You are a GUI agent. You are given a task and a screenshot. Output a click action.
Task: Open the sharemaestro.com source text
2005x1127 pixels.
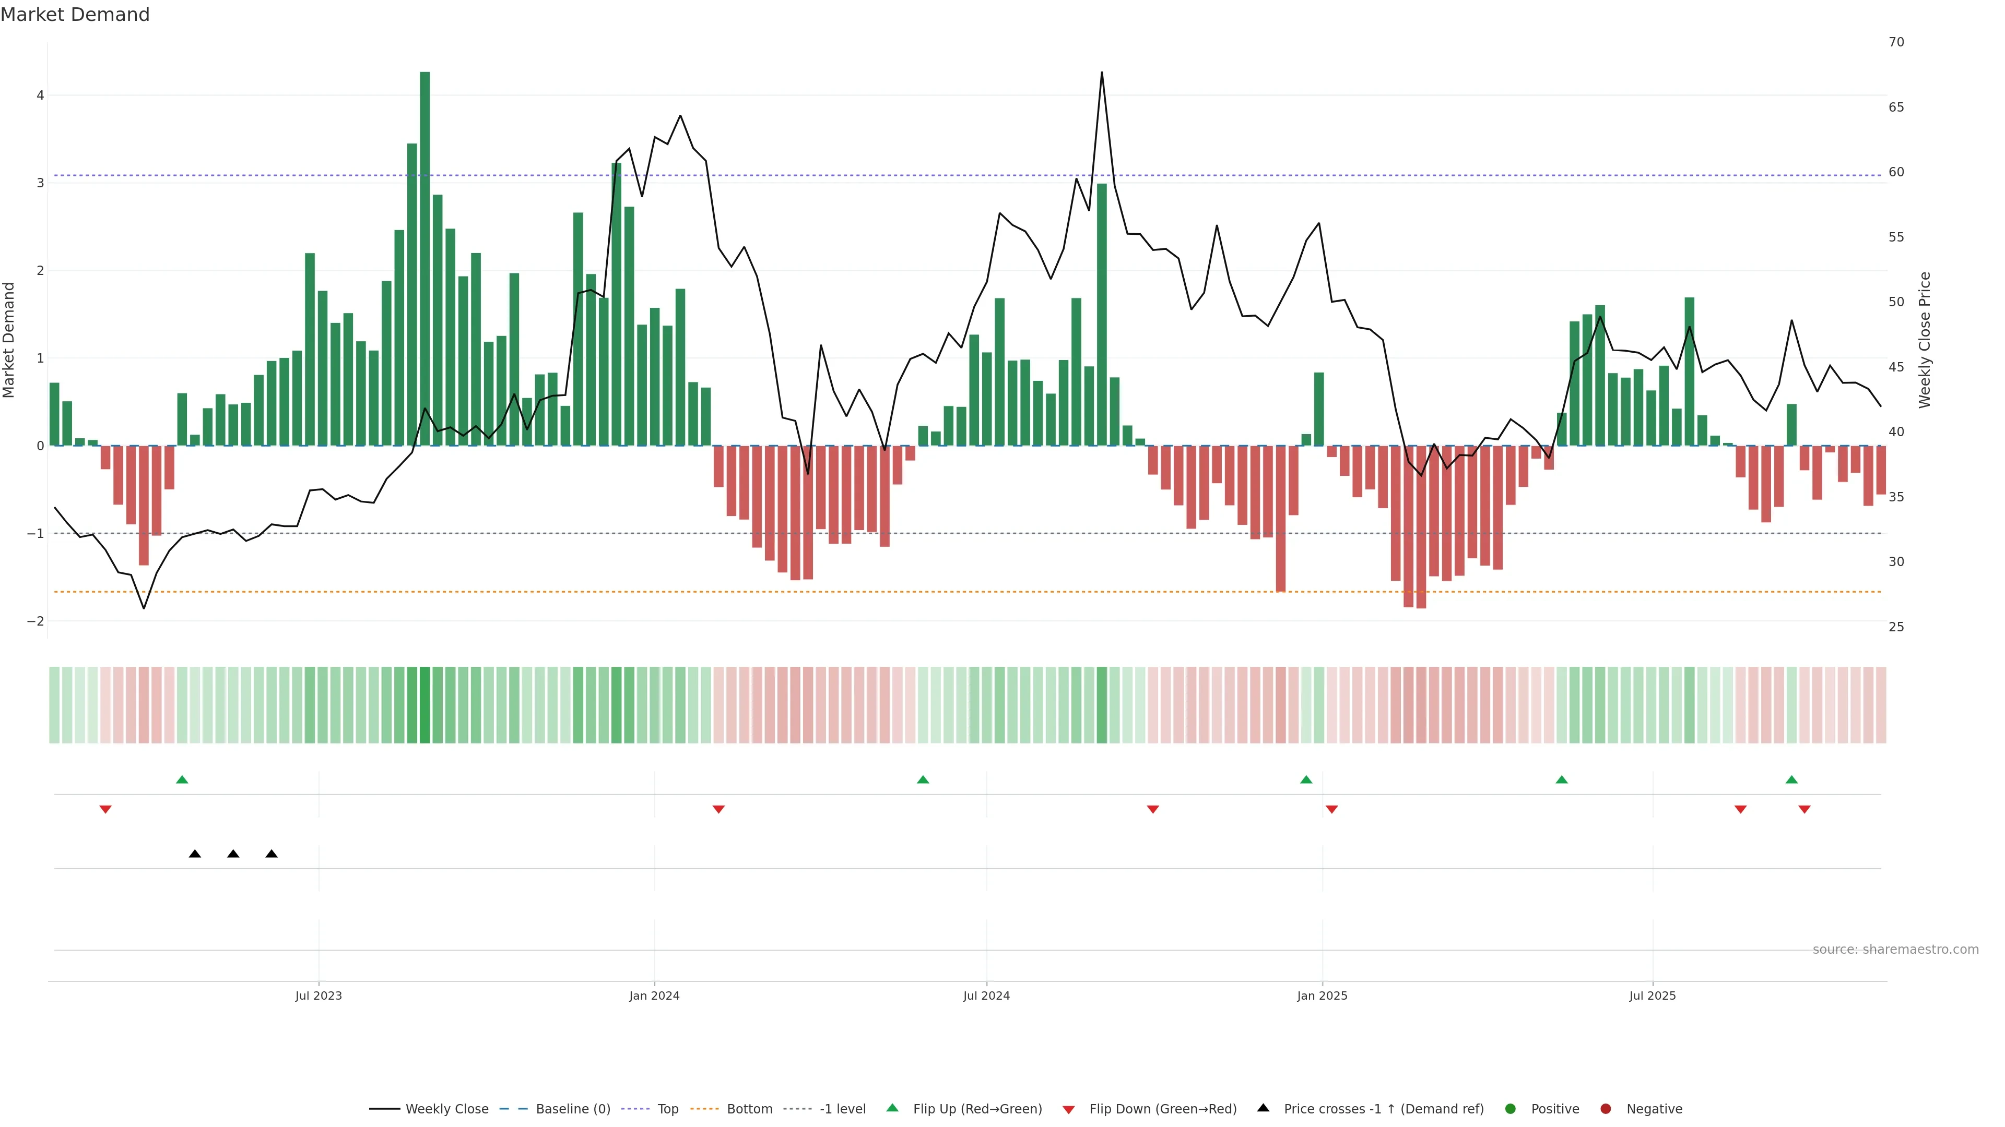[x=1895, y=950]
